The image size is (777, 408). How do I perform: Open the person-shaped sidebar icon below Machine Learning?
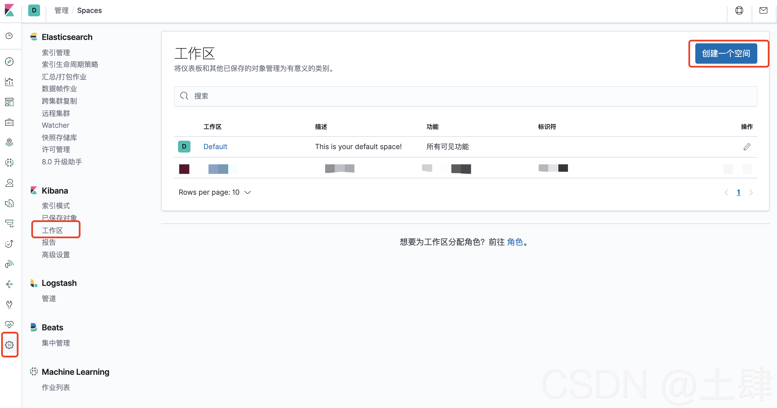click(9, 183)
